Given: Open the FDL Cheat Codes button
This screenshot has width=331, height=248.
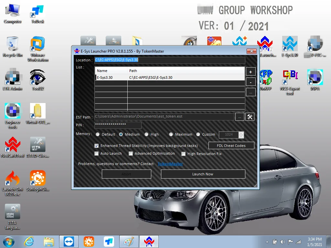Looking at the screenshot, I should click(231, 146).
